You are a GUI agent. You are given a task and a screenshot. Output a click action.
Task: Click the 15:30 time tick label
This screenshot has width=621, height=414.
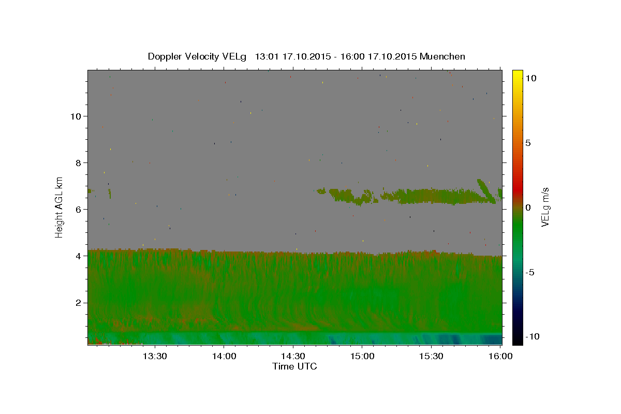[431, 356]
